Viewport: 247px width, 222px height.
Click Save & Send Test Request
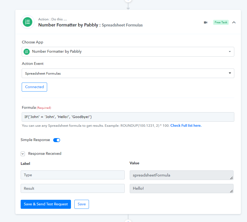pos(46,204)
